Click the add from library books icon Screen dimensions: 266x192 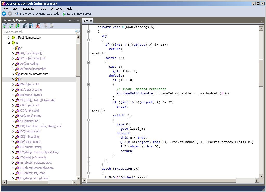coord(17,26)
